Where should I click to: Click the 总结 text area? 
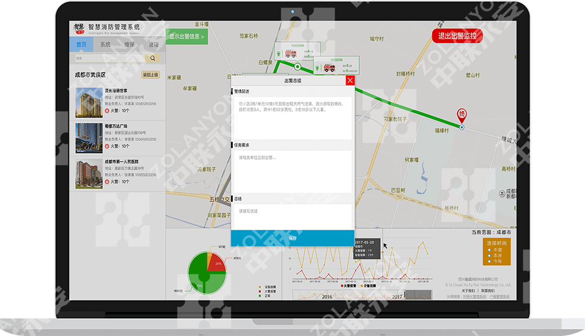coord(292,216)
